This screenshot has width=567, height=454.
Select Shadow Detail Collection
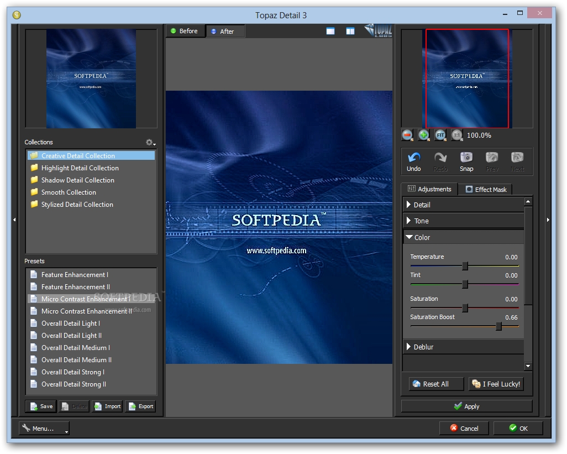[91, 180]
